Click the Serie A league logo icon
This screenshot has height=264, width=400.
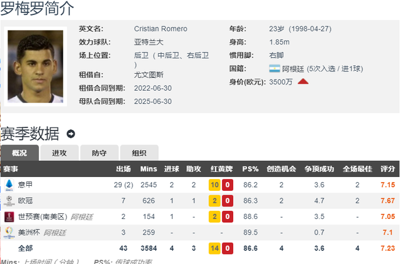[x=9, y=185]
